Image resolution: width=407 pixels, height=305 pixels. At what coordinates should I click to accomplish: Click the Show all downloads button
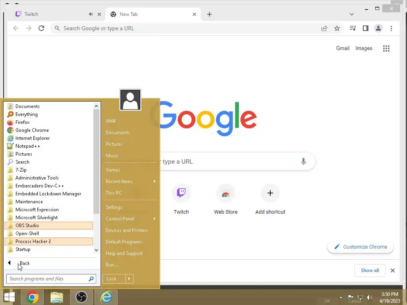pyautogui.click(x=370, y=270)
